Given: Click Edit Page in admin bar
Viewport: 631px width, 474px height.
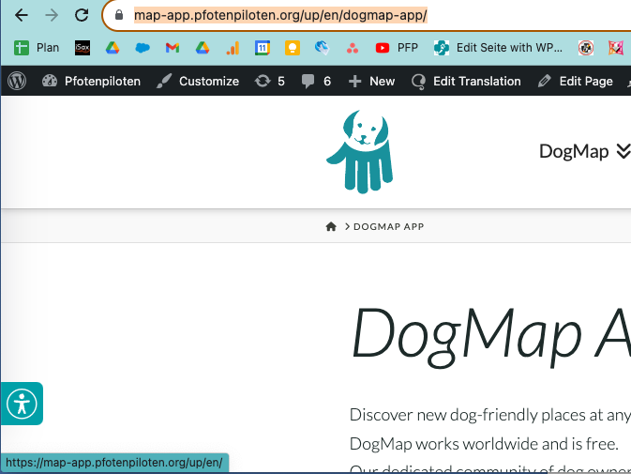Looking at the screenshot, I should [x=575, y=81].
